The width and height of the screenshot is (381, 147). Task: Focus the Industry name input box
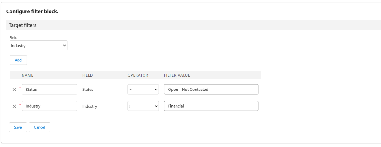(x=49, y=106)
